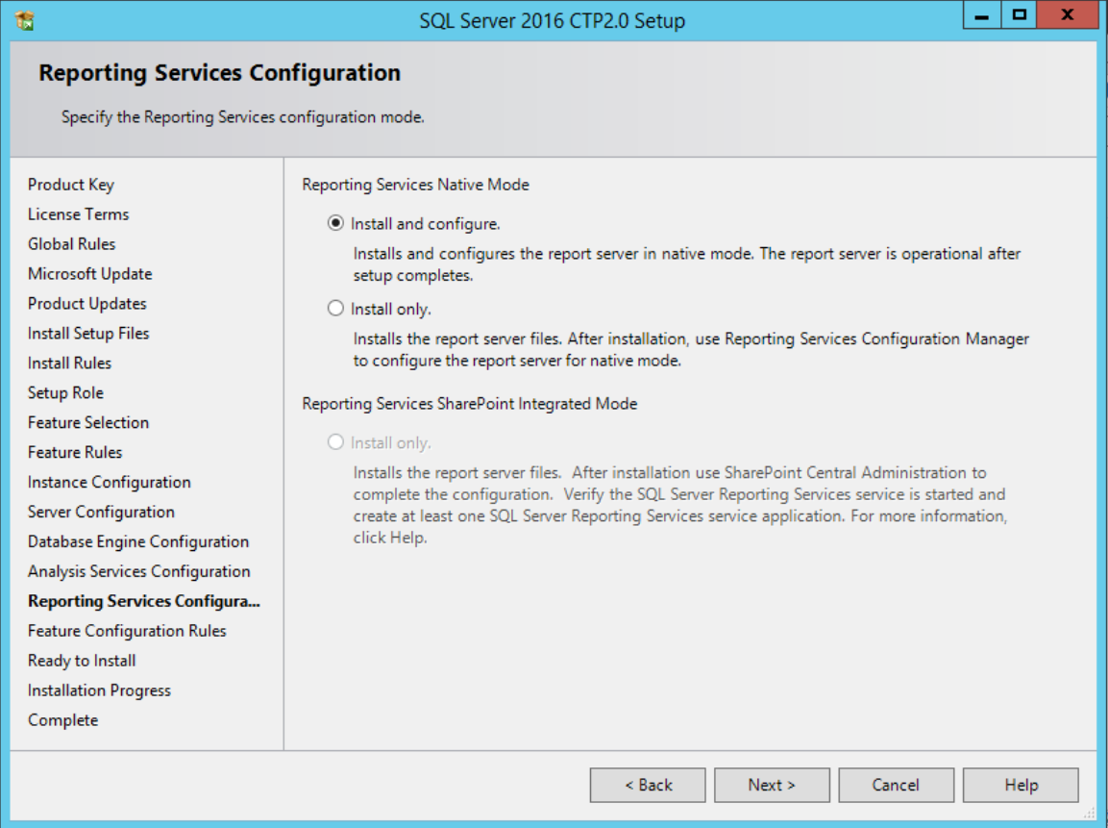
Task: Click the Instance Configuration step
Action: [x=109, y=482]
